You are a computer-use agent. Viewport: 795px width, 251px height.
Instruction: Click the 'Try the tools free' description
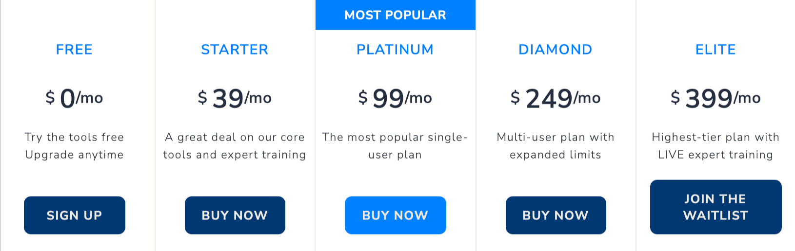(x=74, y=137)
